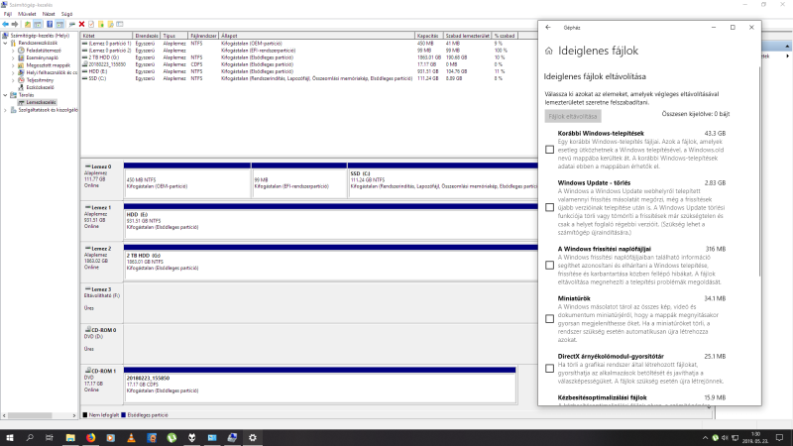Open the notification center icon
793x446 pixels.
pos(780,437)
